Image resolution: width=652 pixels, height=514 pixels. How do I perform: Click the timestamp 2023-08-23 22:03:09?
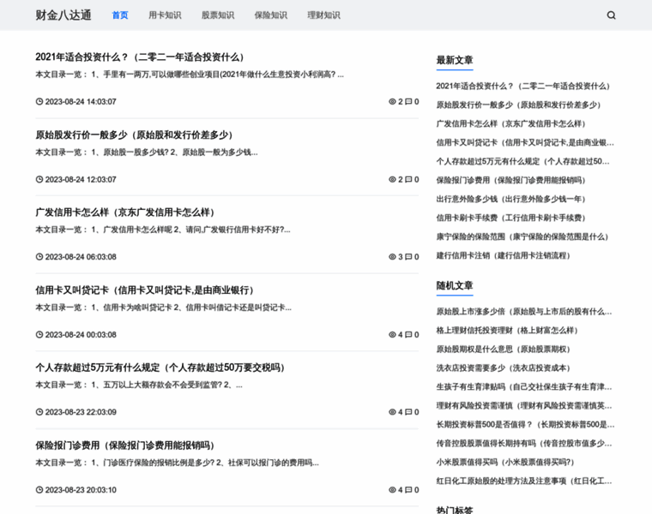point(81,412)
